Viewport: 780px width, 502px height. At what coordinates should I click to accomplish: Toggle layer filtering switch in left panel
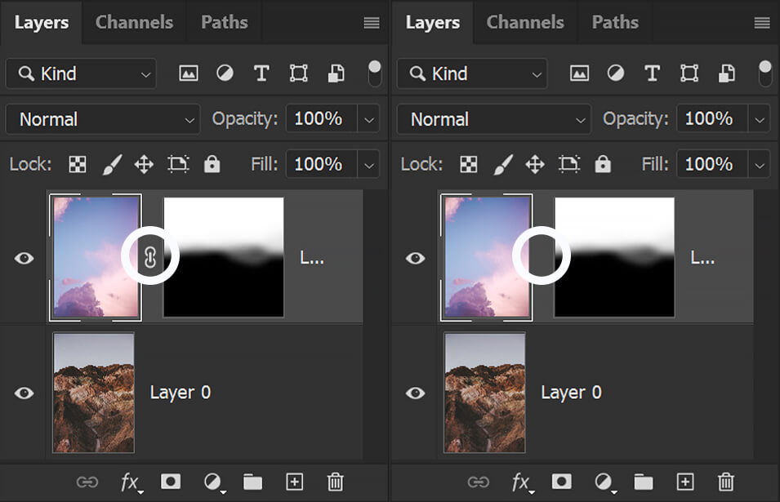pos(375,73)
